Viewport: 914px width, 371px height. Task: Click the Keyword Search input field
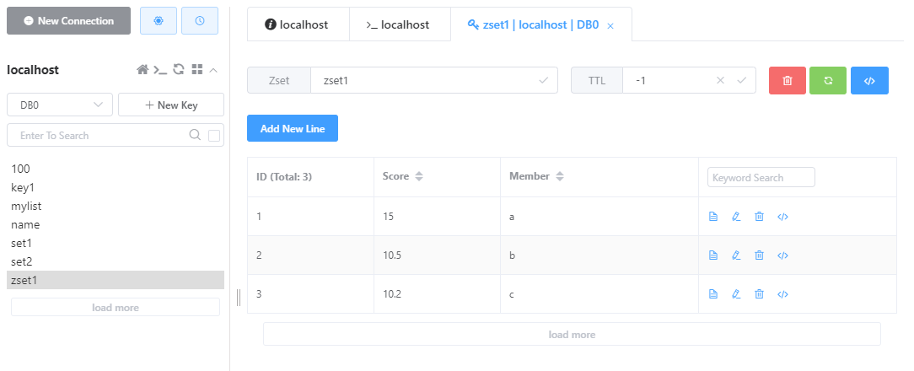(x=761, y=177)
